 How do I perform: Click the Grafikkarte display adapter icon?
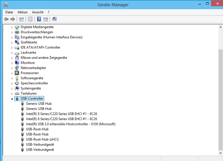17,42
